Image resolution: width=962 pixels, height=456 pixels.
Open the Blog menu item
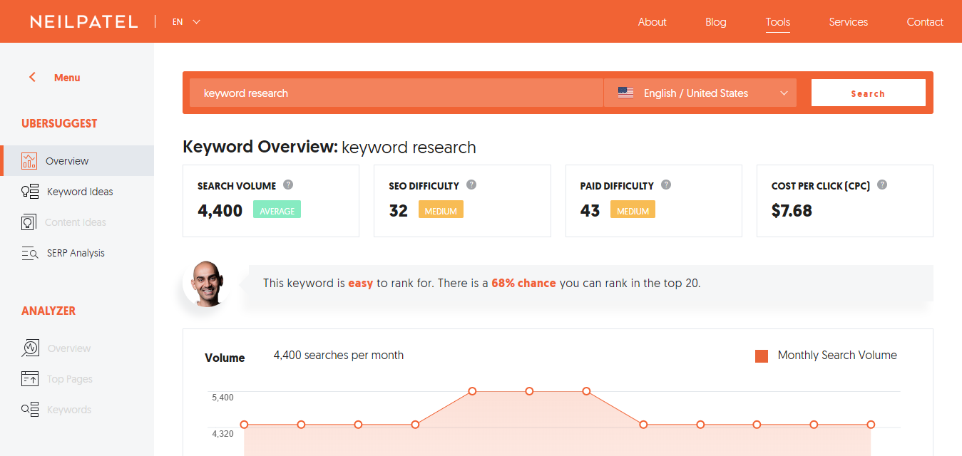coord(716,22)
